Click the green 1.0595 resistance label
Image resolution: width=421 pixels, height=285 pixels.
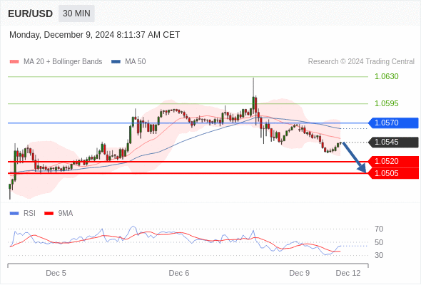point(387,103)
